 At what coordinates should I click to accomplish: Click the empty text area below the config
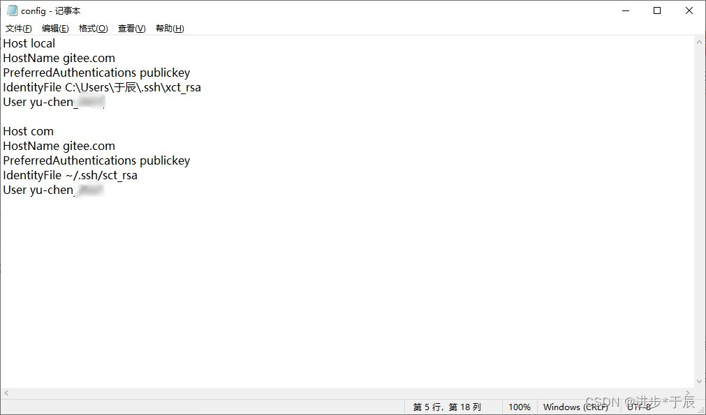click(346, 292)
